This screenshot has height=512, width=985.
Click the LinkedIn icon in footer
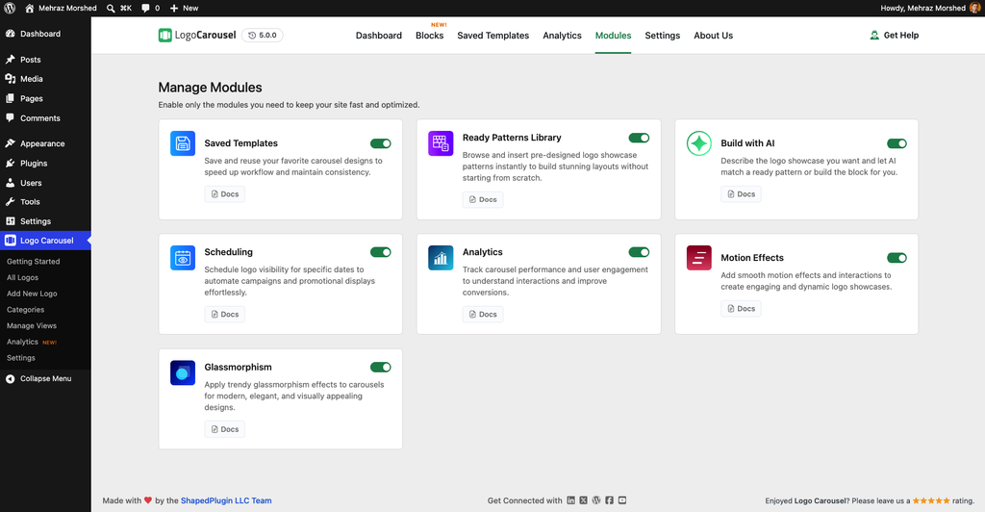coord(571,500)
